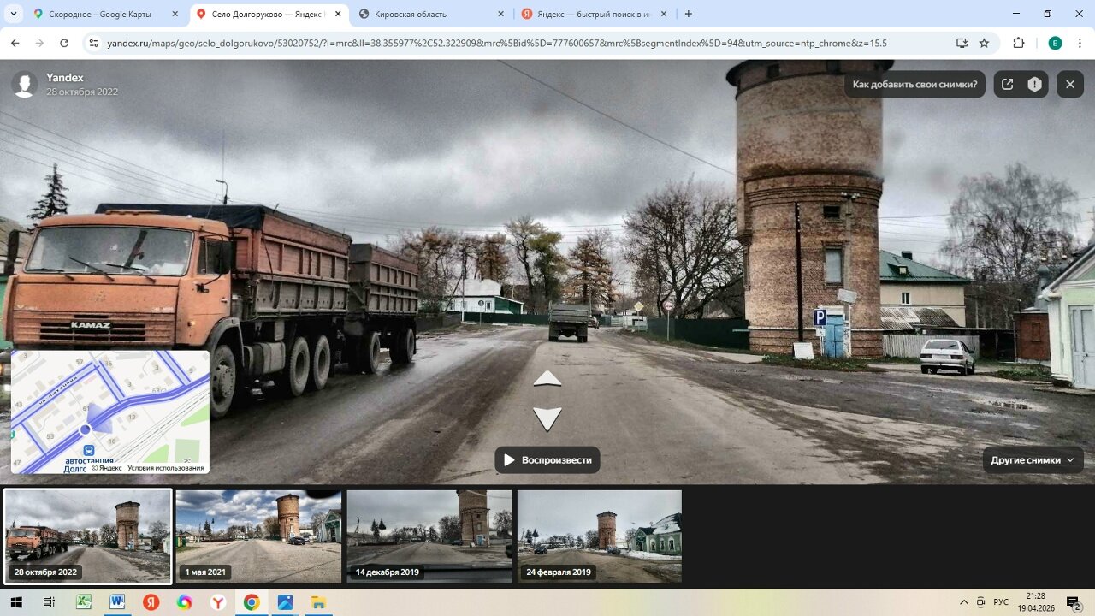Screen dimensions: 1095x616
Task: Click the Yandex author profile name
Action: 65,78
